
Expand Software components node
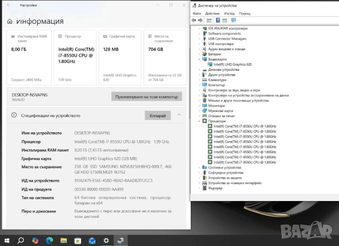[199, 33]
